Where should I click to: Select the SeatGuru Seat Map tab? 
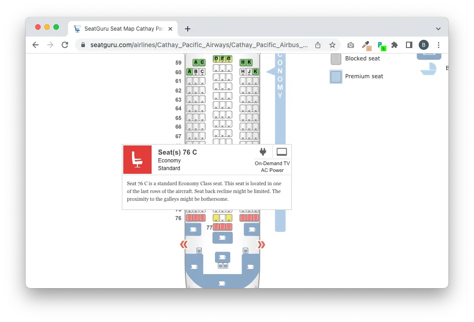tap(123, 29)
